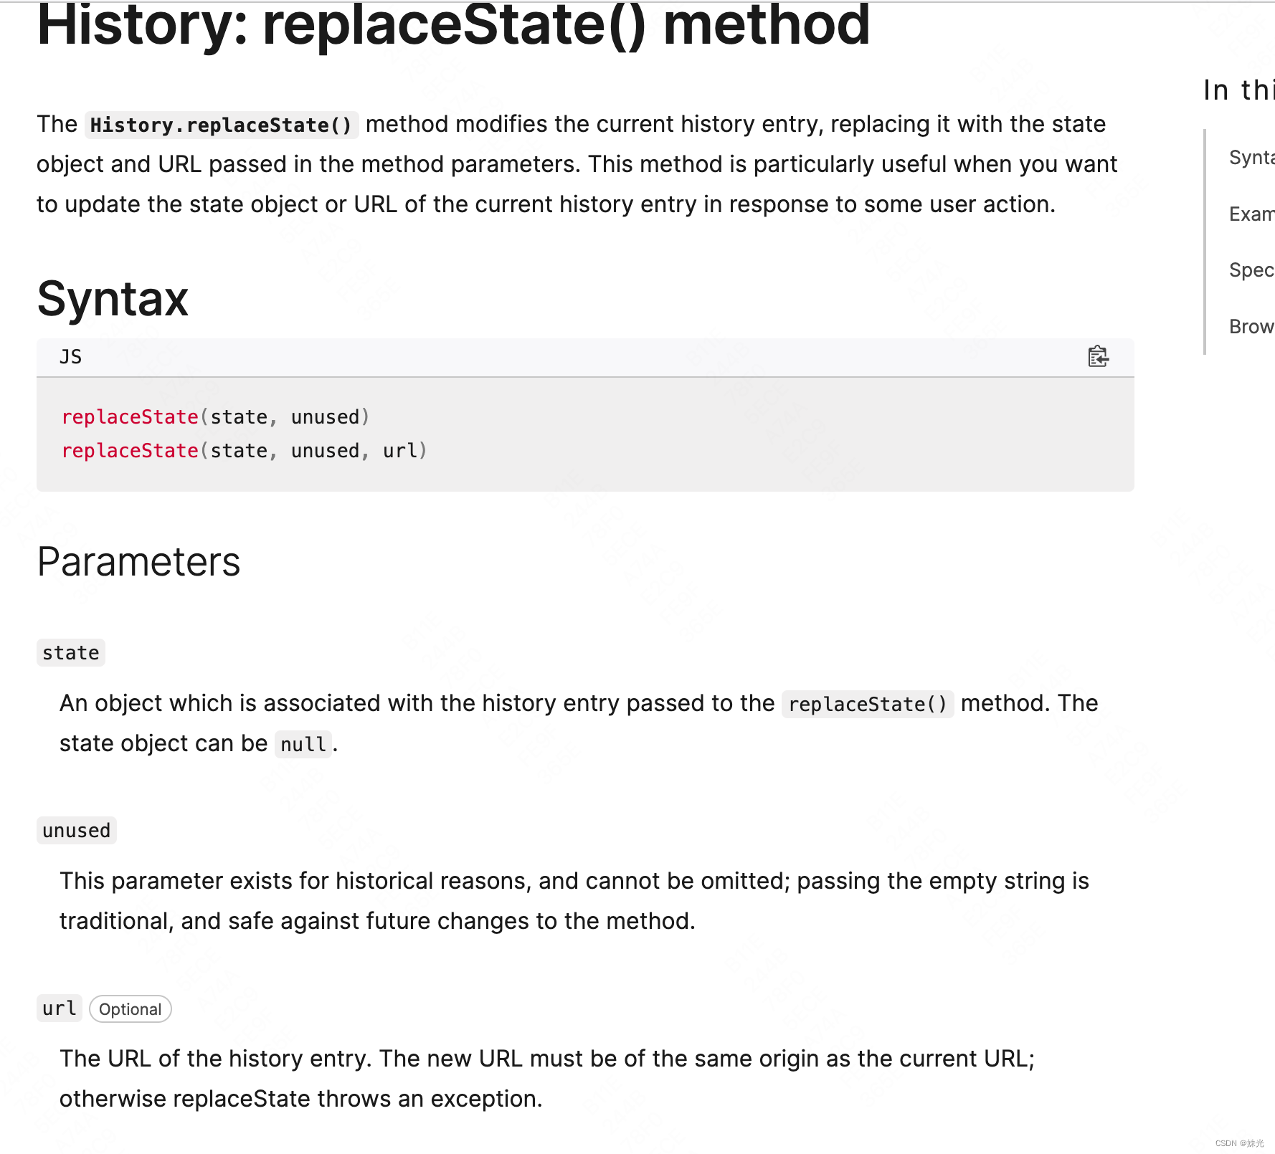Copy the syntax code to clipboard
1275x1154 pixels.
(x=1098, y=356)
